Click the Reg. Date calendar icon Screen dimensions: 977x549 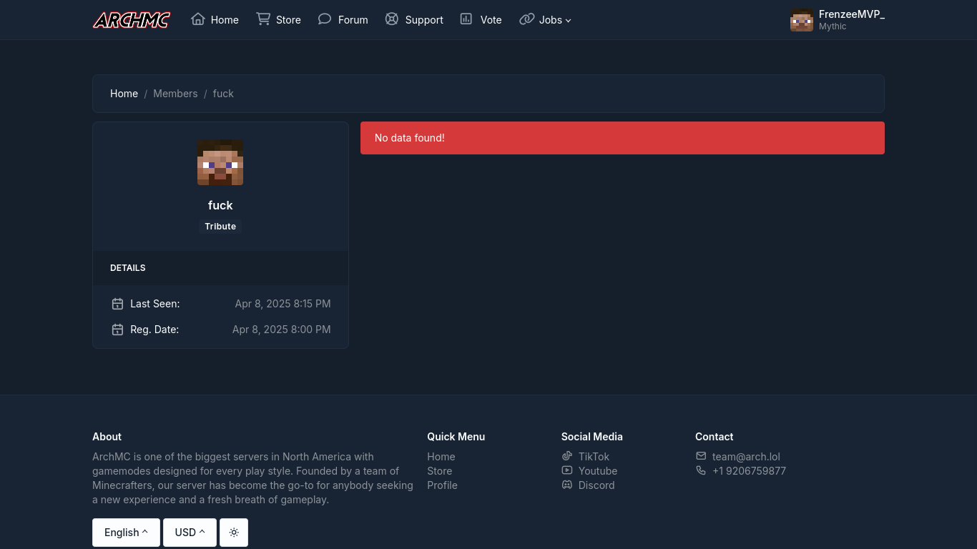coord(117,330)
